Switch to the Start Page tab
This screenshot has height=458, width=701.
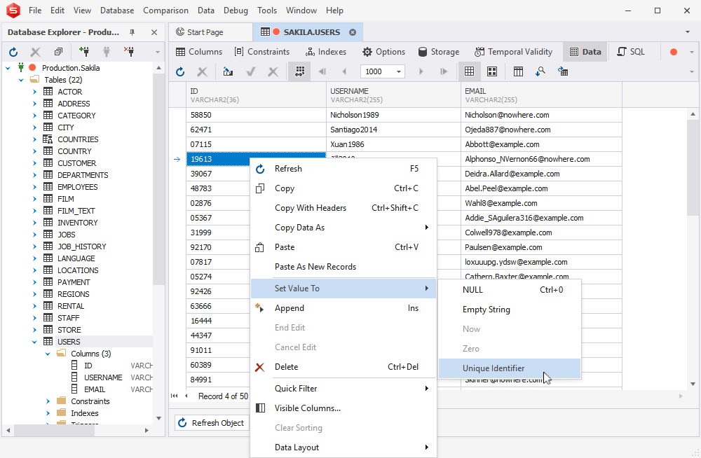(210, 32)
